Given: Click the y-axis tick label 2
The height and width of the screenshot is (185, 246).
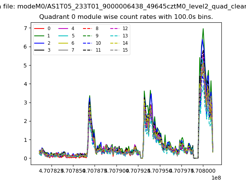Looking at the screenshot, I should click(x=25, y=121).
